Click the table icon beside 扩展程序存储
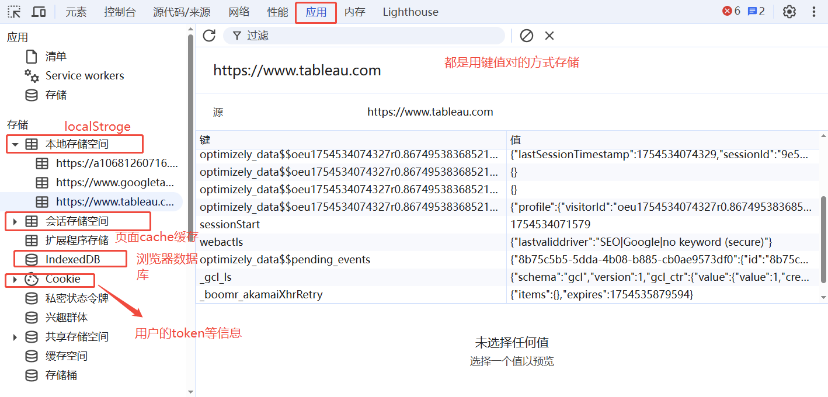 coord(32,241)
